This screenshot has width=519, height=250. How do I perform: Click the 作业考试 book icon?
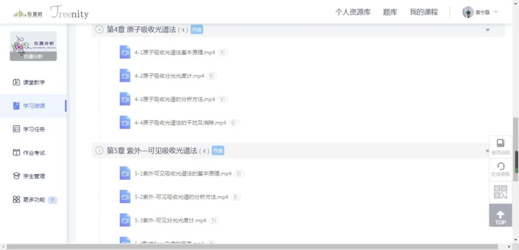(16, 153)
